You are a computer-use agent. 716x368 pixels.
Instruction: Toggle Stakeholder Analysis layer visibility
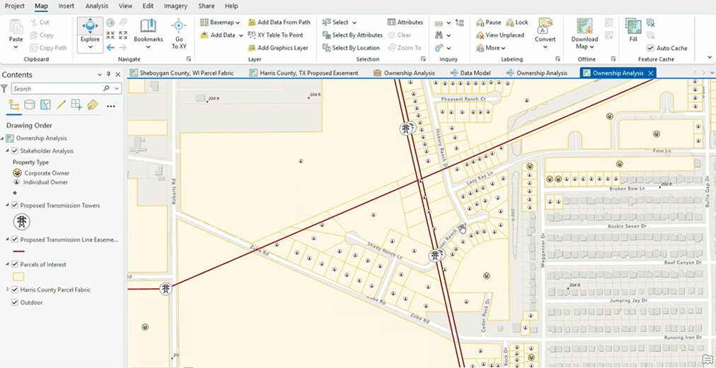[x=15, y=151]
